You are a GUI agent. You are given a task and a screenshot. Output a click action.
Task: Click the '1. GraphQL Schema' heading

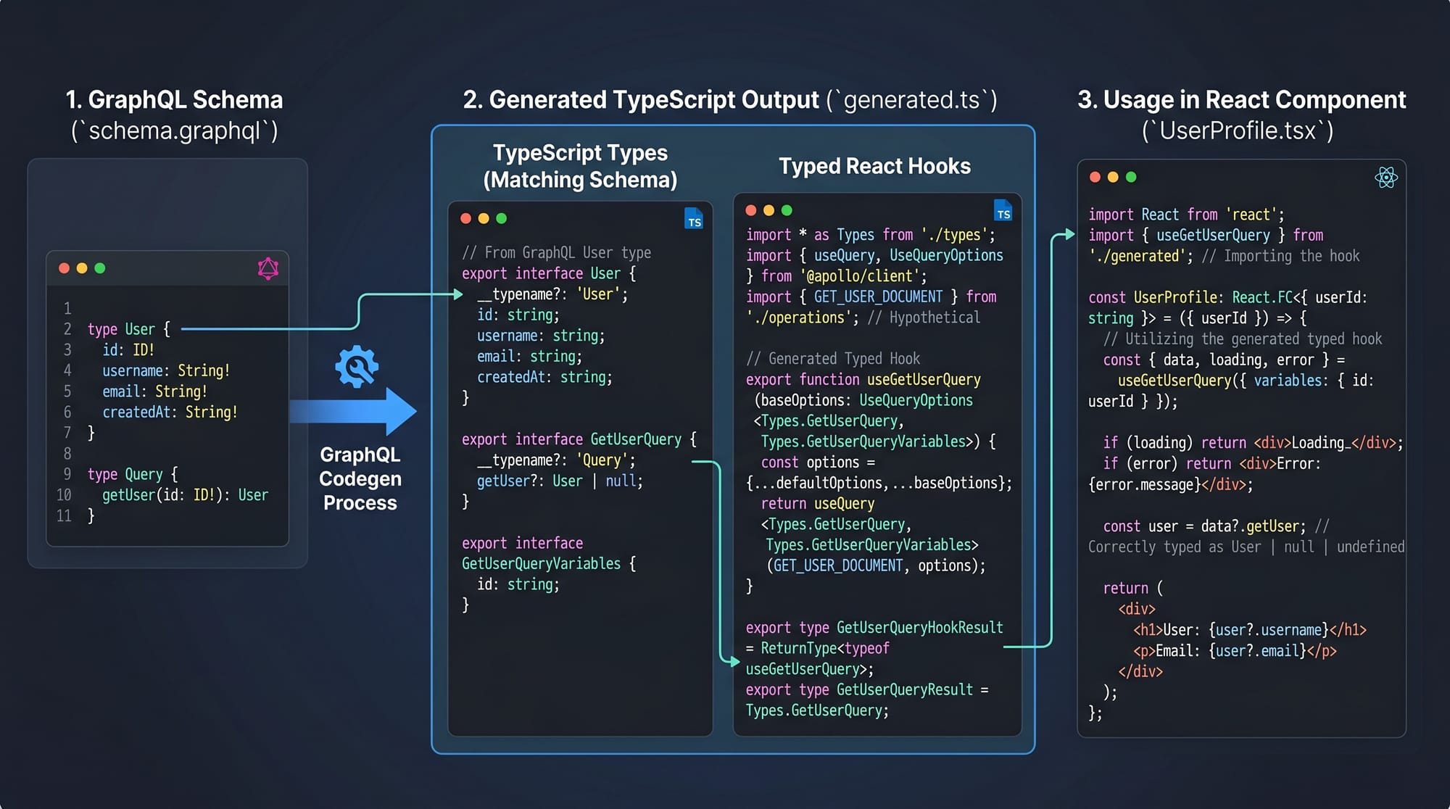tap(174, 100)
